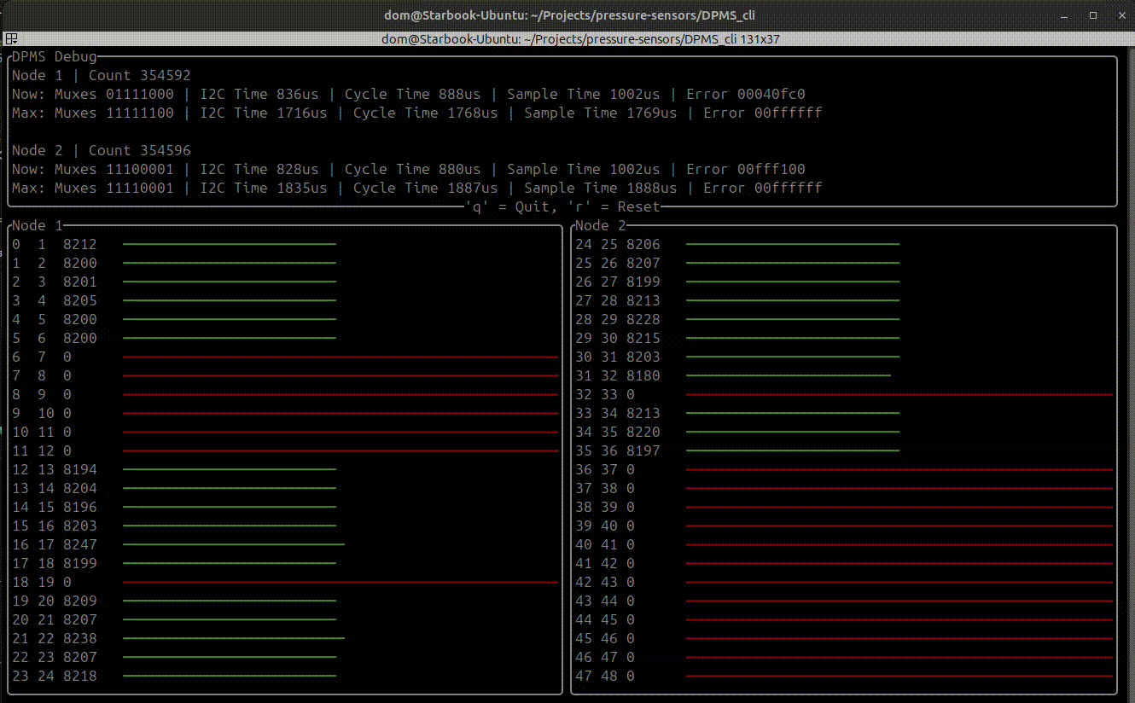Click the red bar for row 32 33
Image resolution: width=1135 pixels, height=703 pixels.
coord(899,394)
